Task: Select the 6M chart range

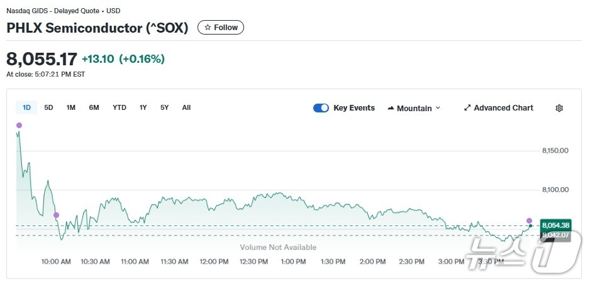Action: pyautogui.click(x=94, y=107)
